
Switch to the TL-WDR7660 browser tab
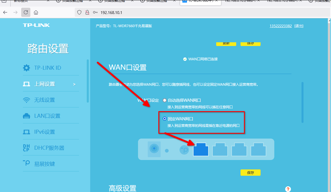[x=200, y=1]
